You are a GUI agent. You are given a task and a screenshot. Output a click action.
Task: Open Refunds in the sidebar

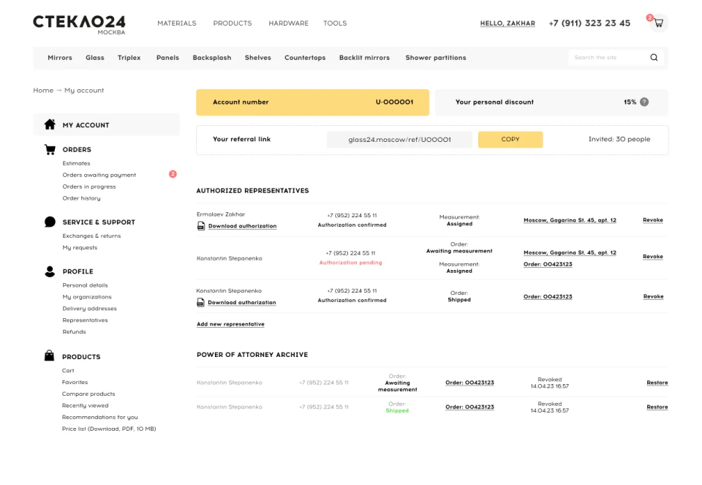pos(74,332)
